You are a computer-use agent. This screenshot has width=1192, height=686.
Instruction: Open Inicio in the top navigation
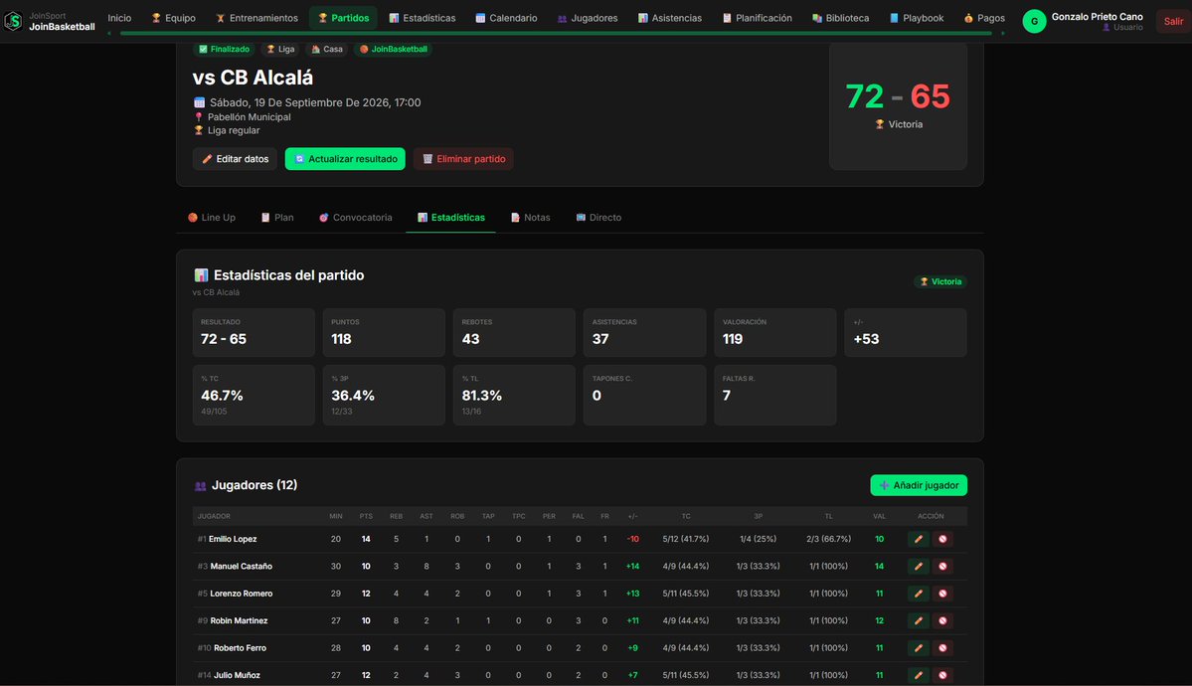(119, 18)
